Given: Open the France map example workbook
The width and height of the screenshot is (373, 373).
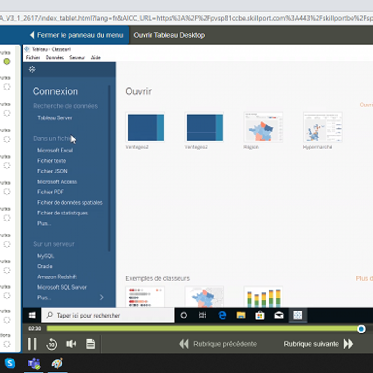Looking at the screenshot, I should pos(204,297).
